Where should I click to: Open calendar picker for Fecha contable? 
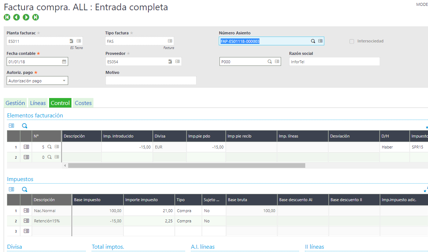pos(64,61)
